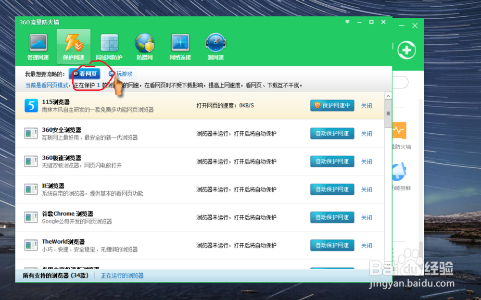Click the green plus circle in background window

point(407,50)
